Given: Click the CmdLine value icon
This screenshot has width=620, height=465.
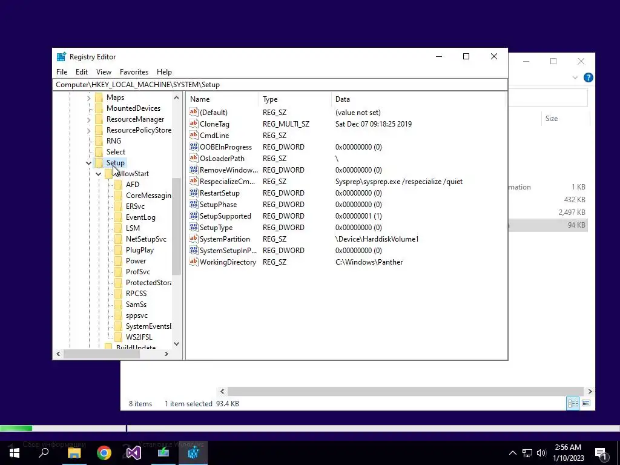Looking at the screenshot, I should (x=193, y=135).
